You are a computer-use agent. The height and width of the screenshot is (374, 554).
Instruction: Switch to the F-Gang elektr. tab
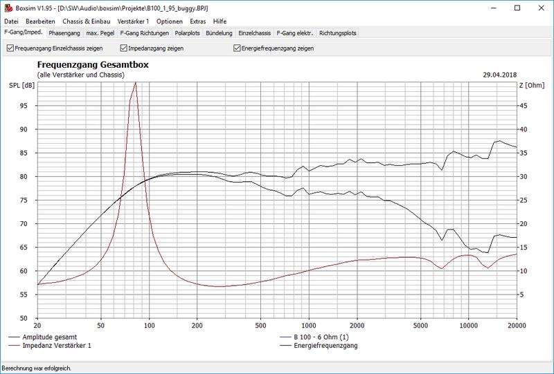coord(295,33)
